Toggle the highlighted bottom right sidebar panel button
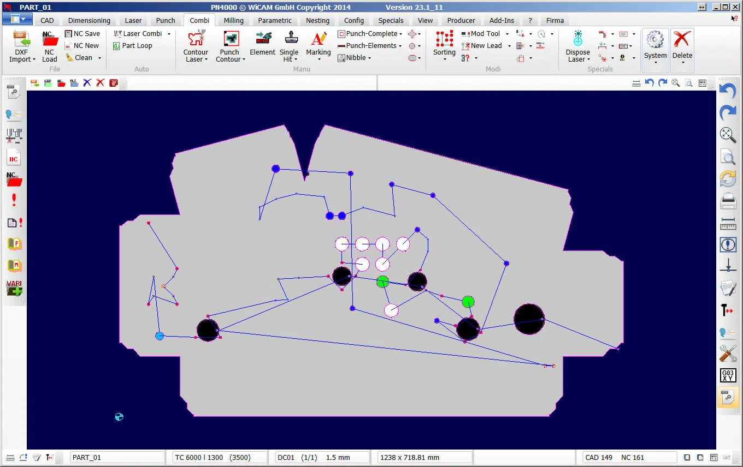 727,398
